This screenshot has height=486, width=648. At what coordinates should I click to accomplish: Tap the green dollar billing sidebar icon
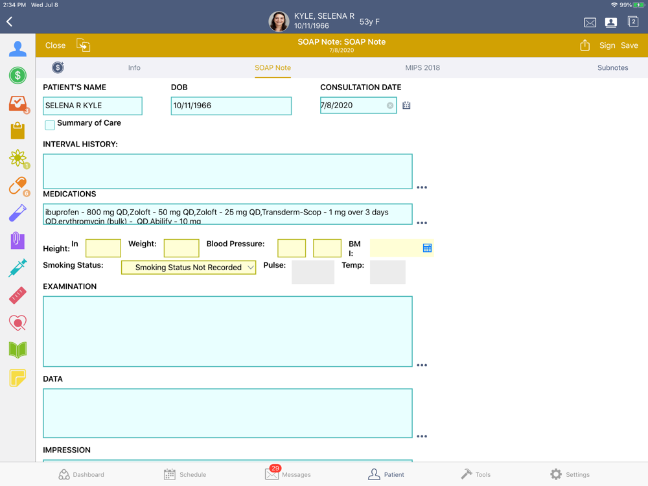click(x=17, y=76)
